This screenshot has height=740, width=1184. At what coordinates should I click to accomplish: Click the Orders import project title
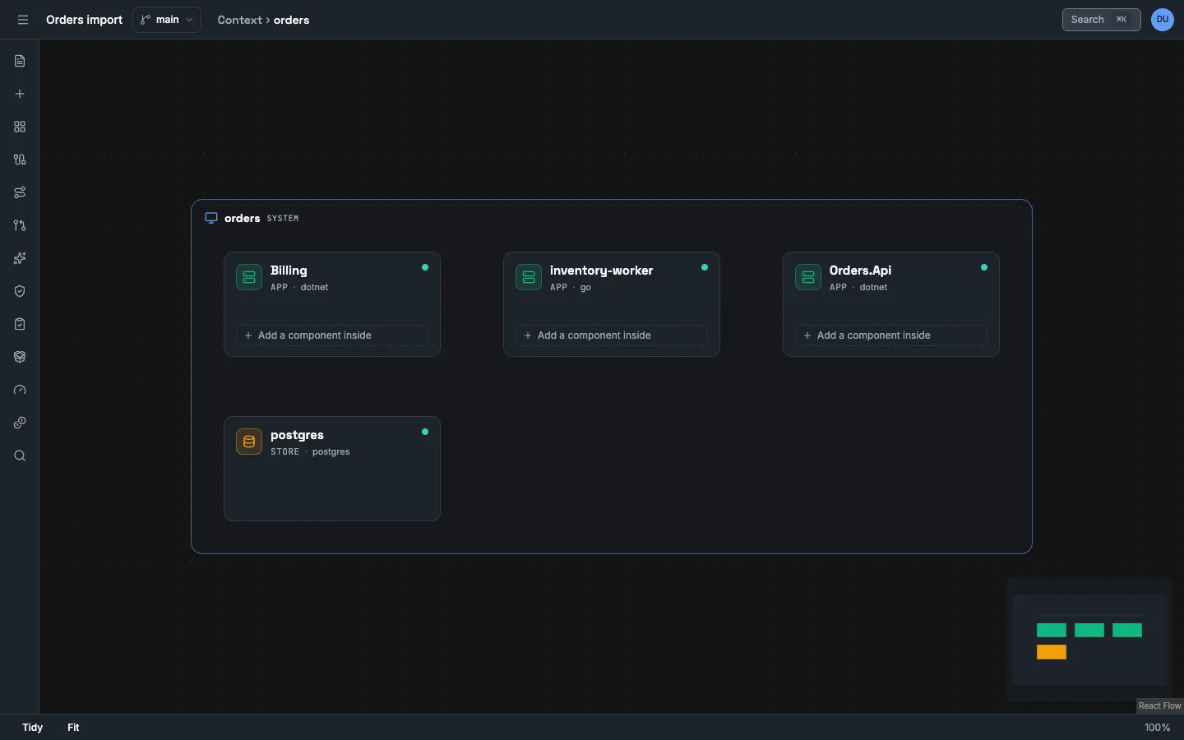[84, 20]
